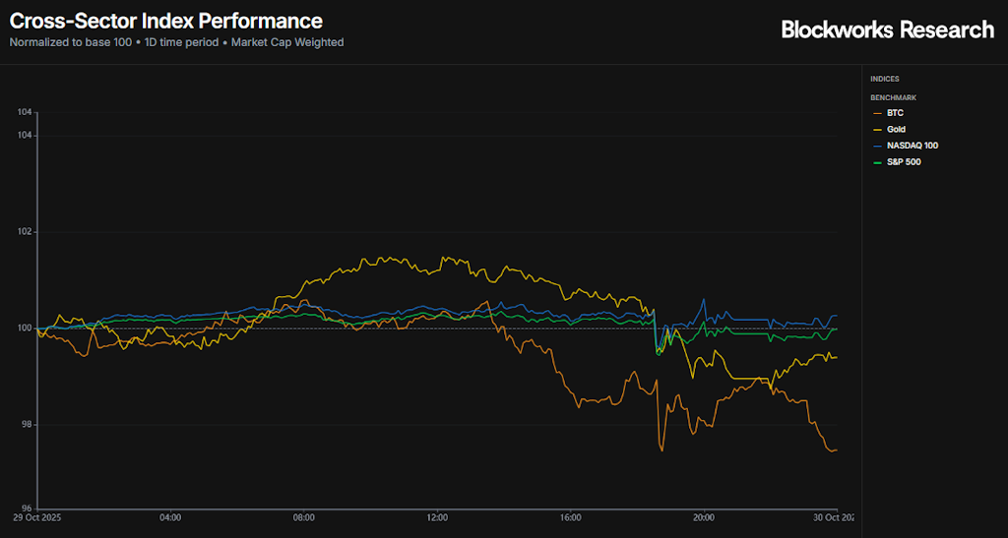Click the 04:00 label on the time axis
This screenshot has width=1008, height=538.
[169, 517]
